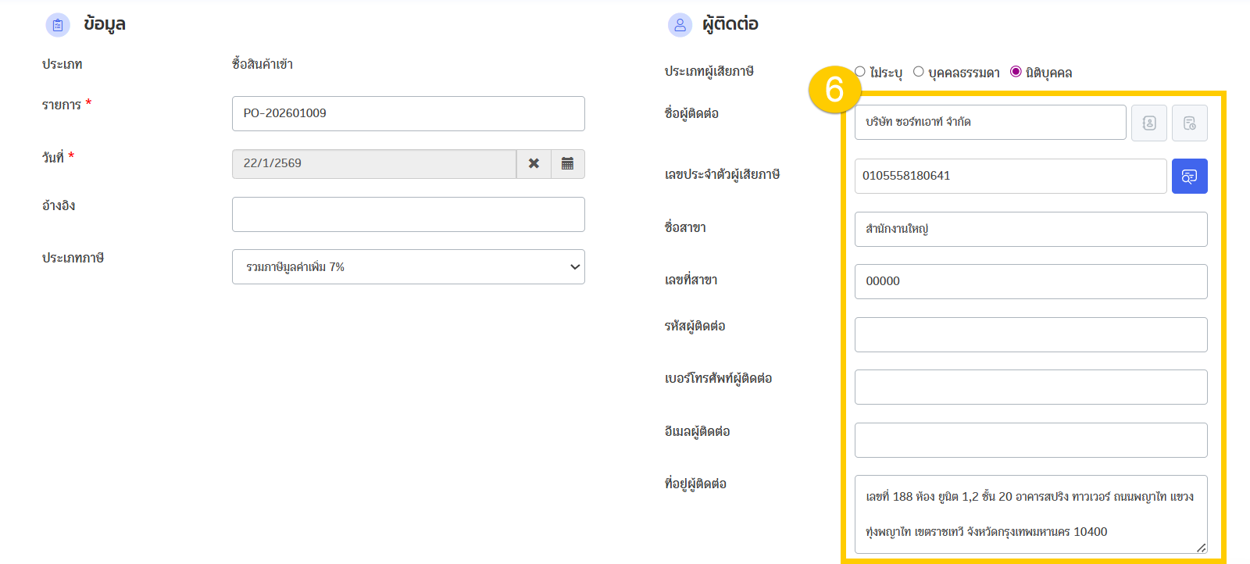This screenshot has width=1250, height=564.
Task: Expand the ประเภทภาษี dropdown
Action: (408, 267)
